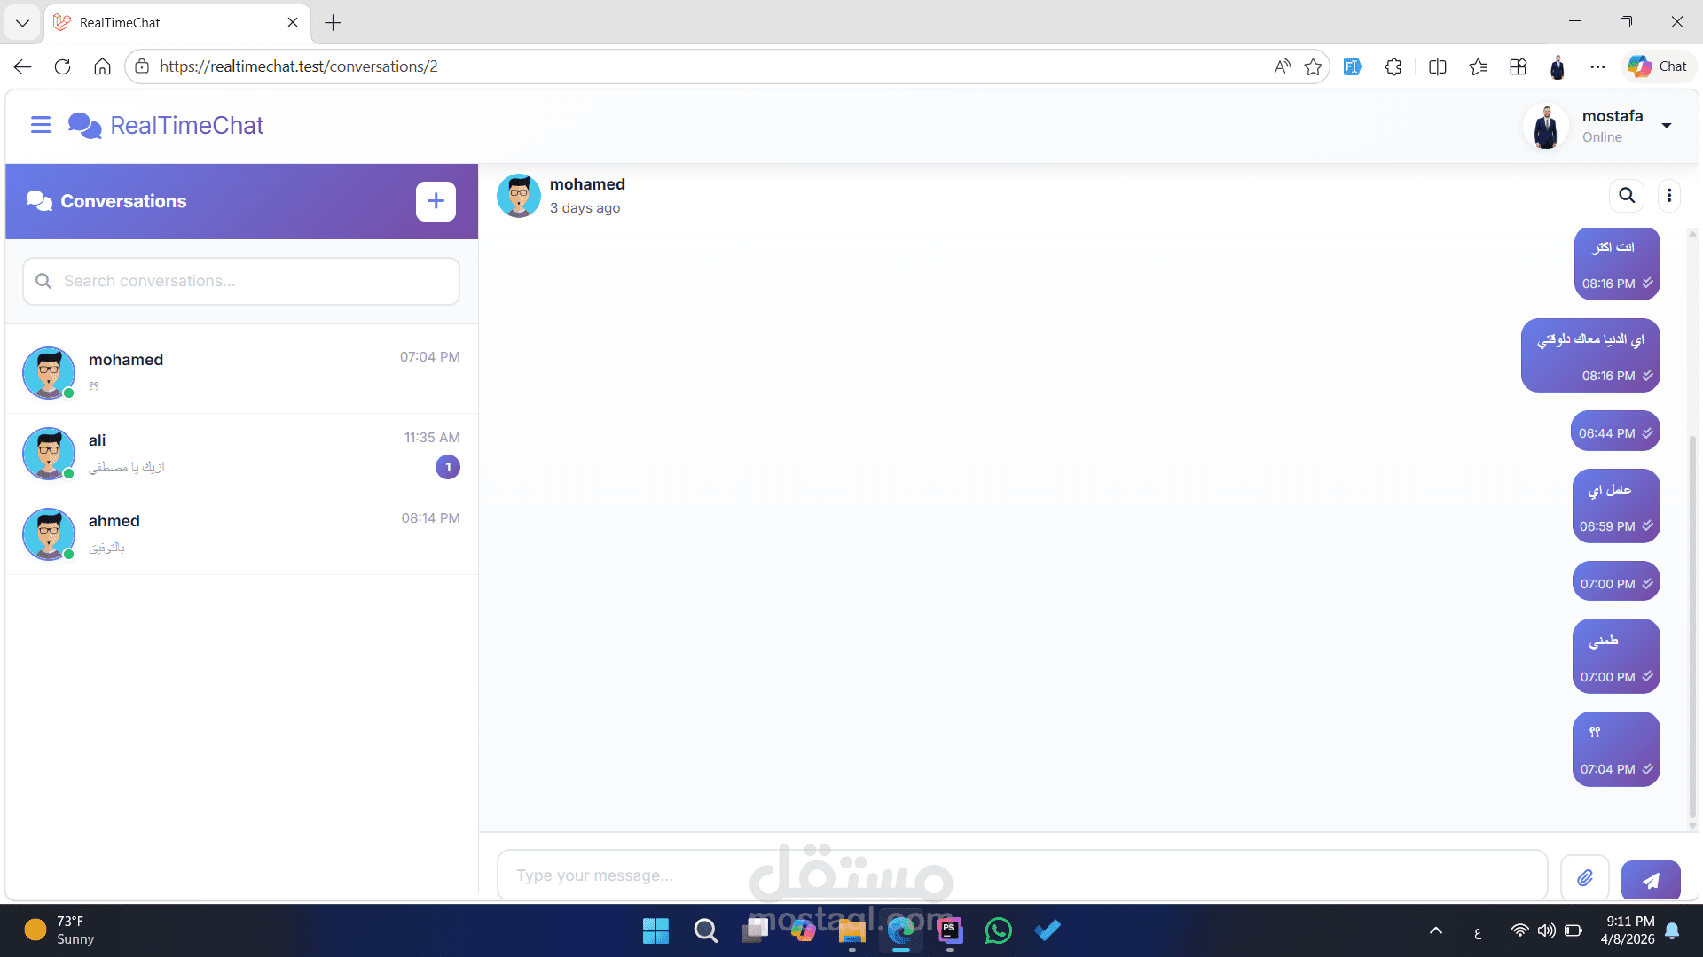
Task: Search messages with magnifier icon in chat header
Action: 1627,195
